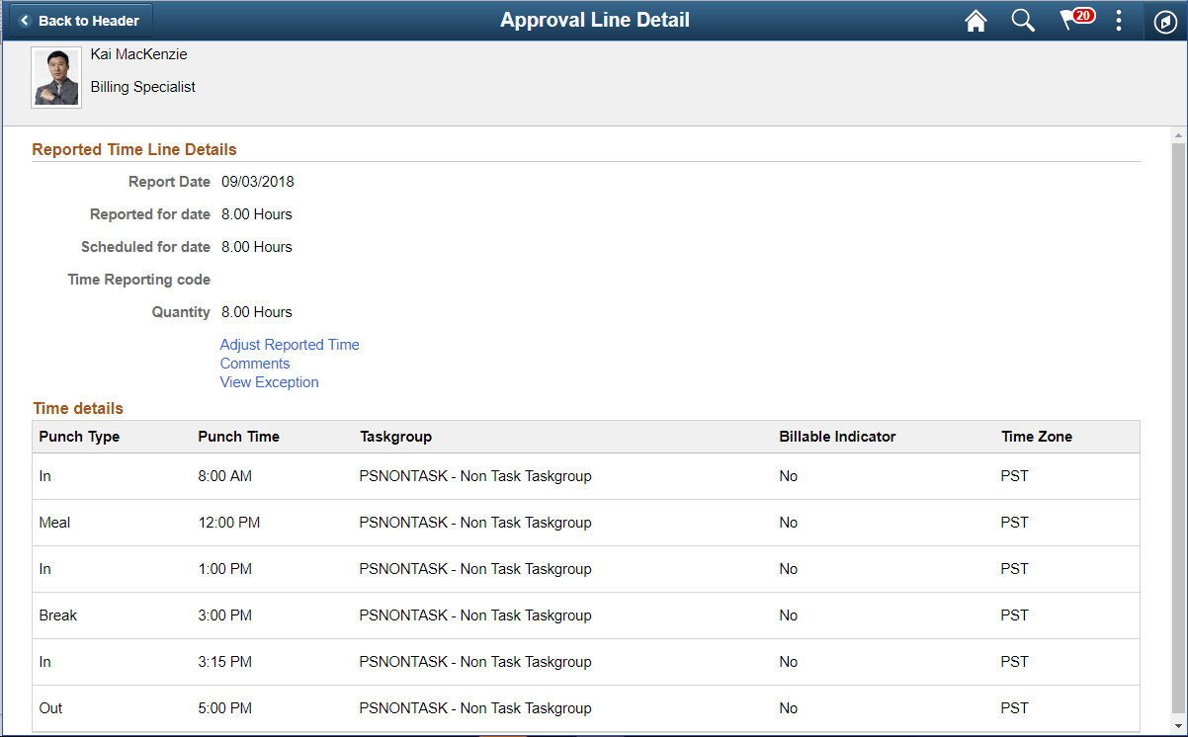Image resolution: width=1188 pixels, height=737 pixels.
Task: Select the 12:00 PM Meal punch row
Action: tap(395, 522)
